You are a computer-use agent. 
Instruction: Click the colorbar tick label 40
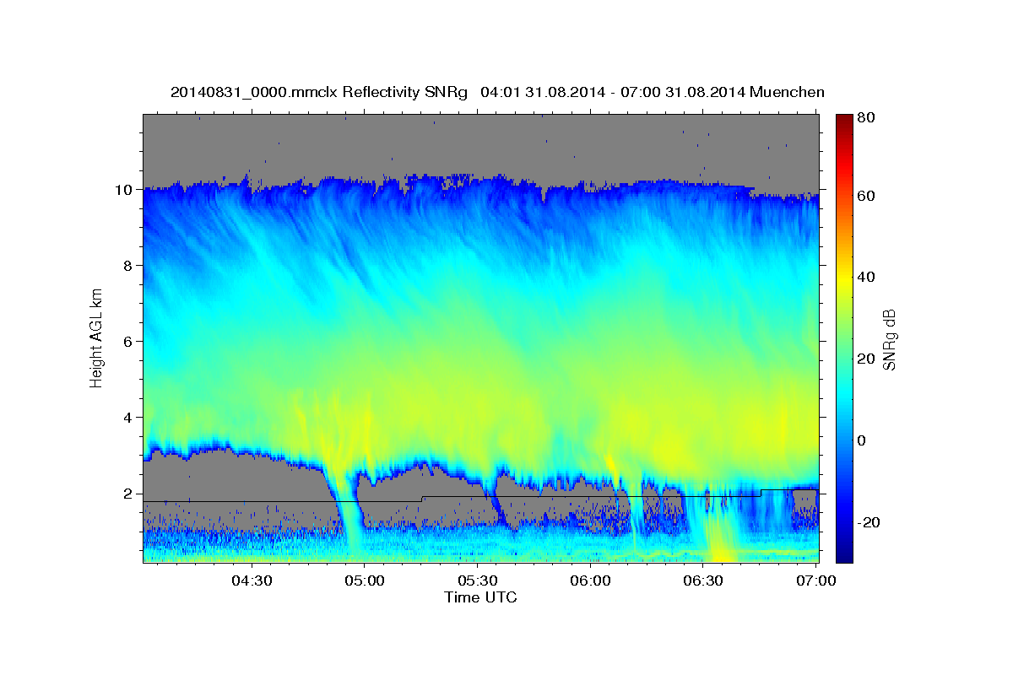pos(866,277)
